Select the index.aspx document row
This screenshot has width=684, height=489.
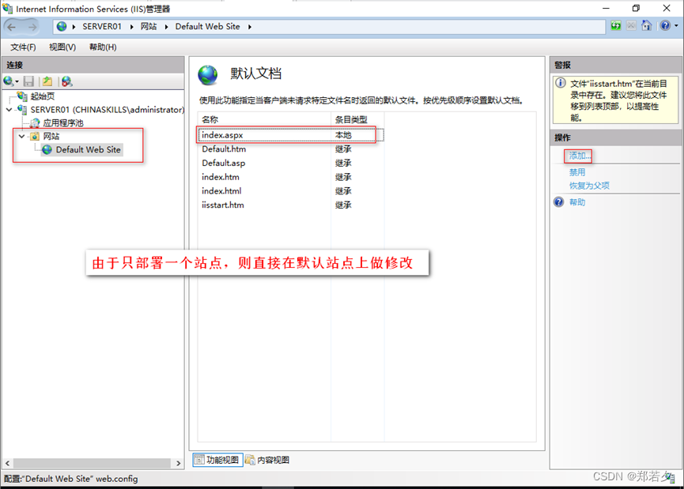point(291,135)
